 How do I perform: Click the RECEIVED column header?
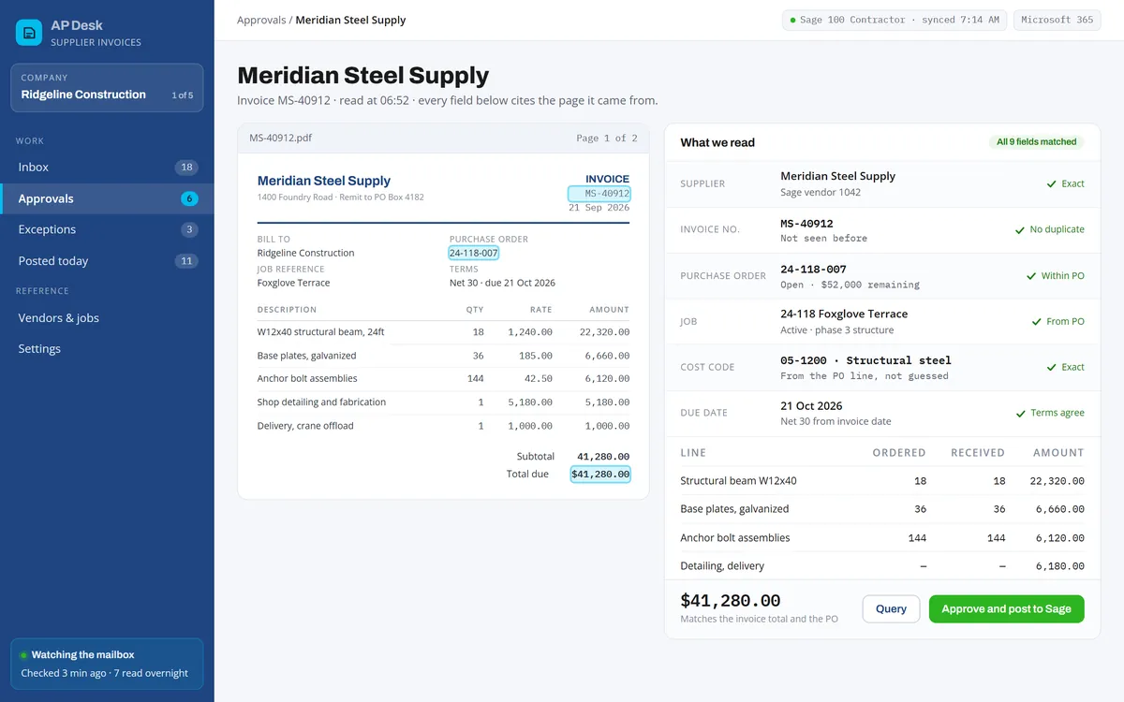(978, 453)
